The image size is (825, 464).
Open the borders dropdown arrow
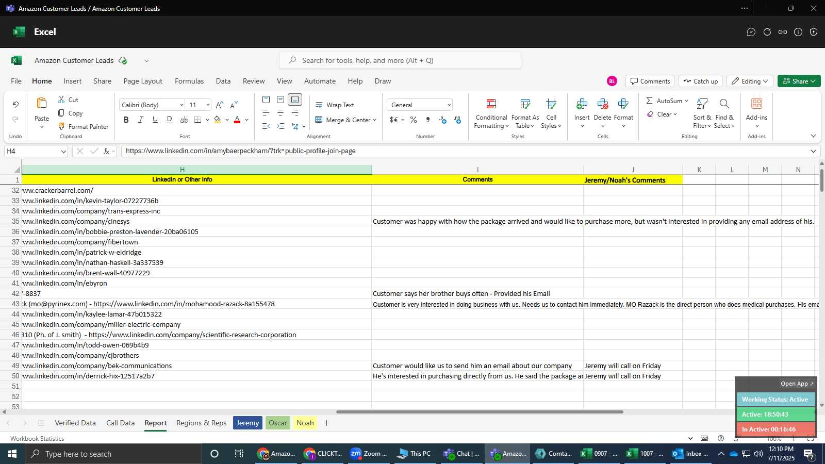207,120
